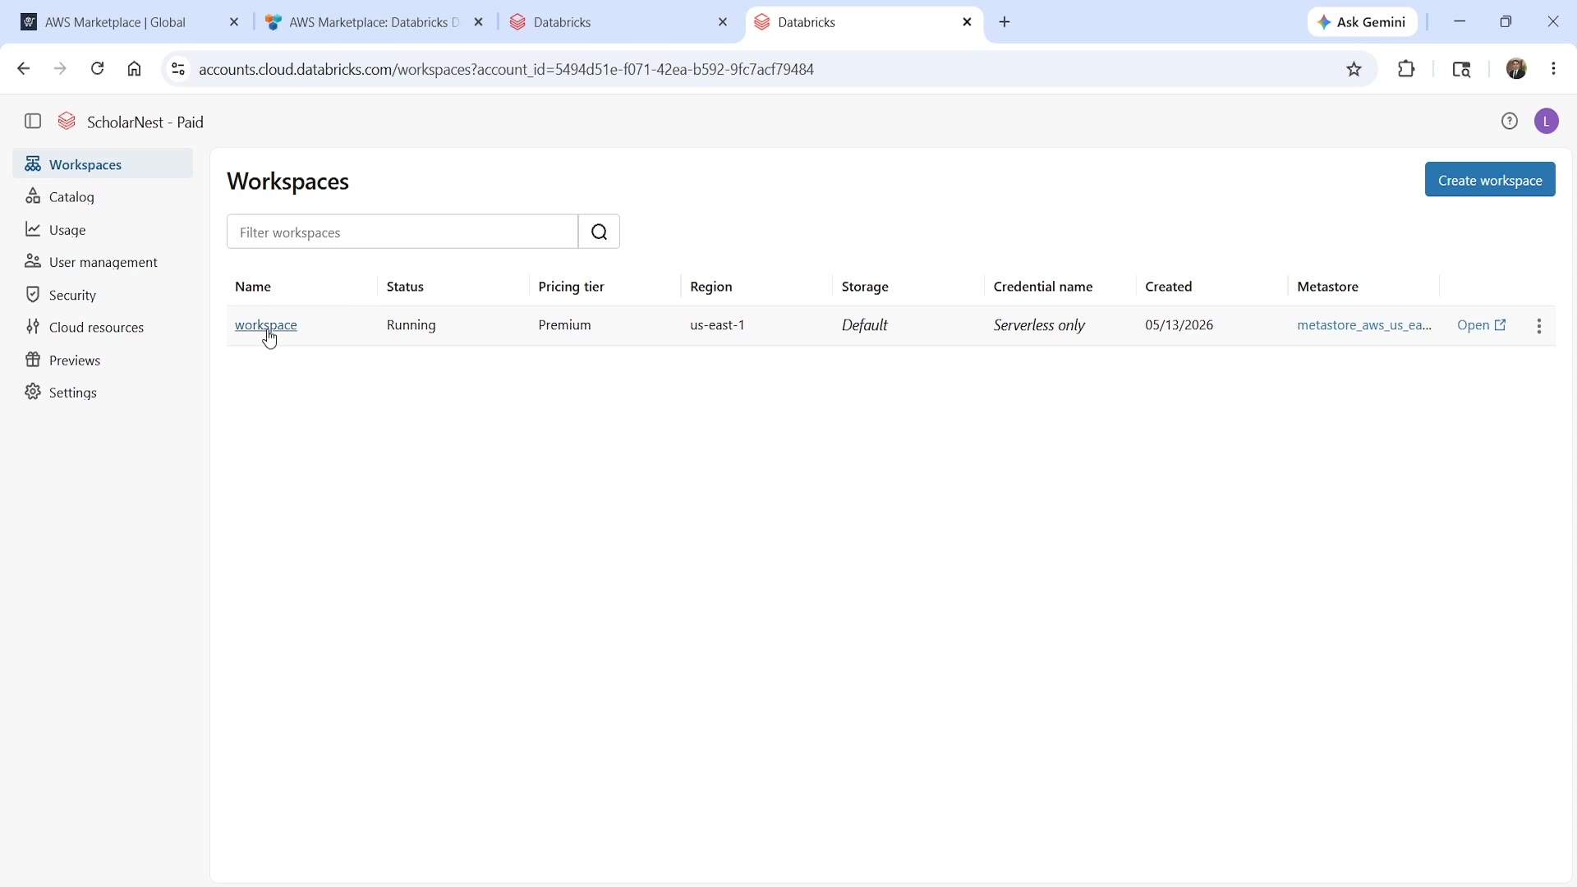Open Settings in the sidebar
1577x887 pixels.
coord(103,393)
